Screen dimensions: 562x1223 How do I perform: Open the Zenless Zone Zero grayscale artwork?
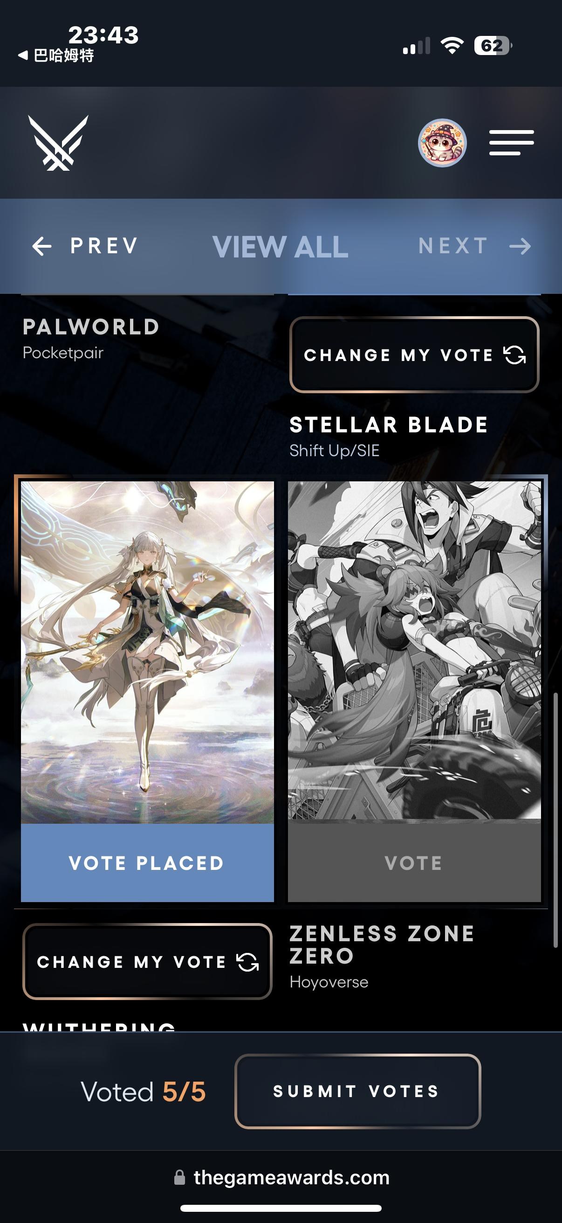(414, 650)
